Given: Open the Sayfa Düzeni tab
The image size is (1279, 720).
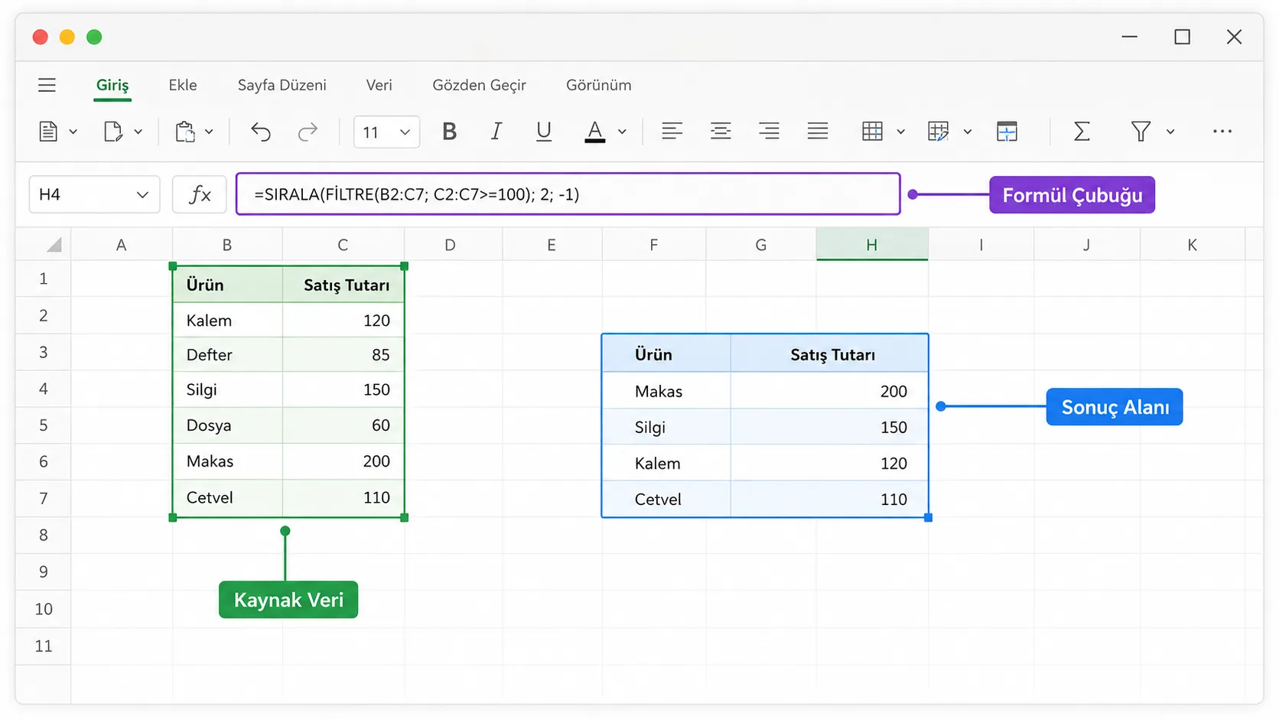Looking at the screenshot, I should 282,85.
